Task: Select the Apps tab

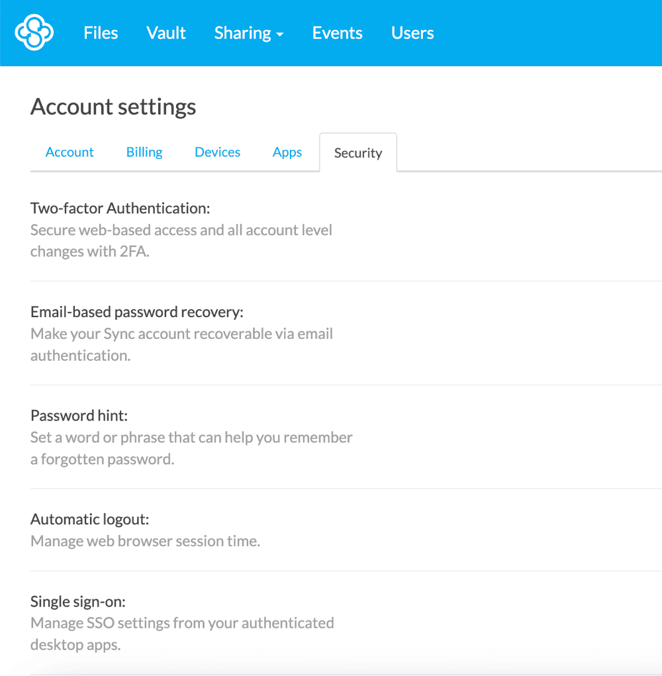Action: coord(287,152)
